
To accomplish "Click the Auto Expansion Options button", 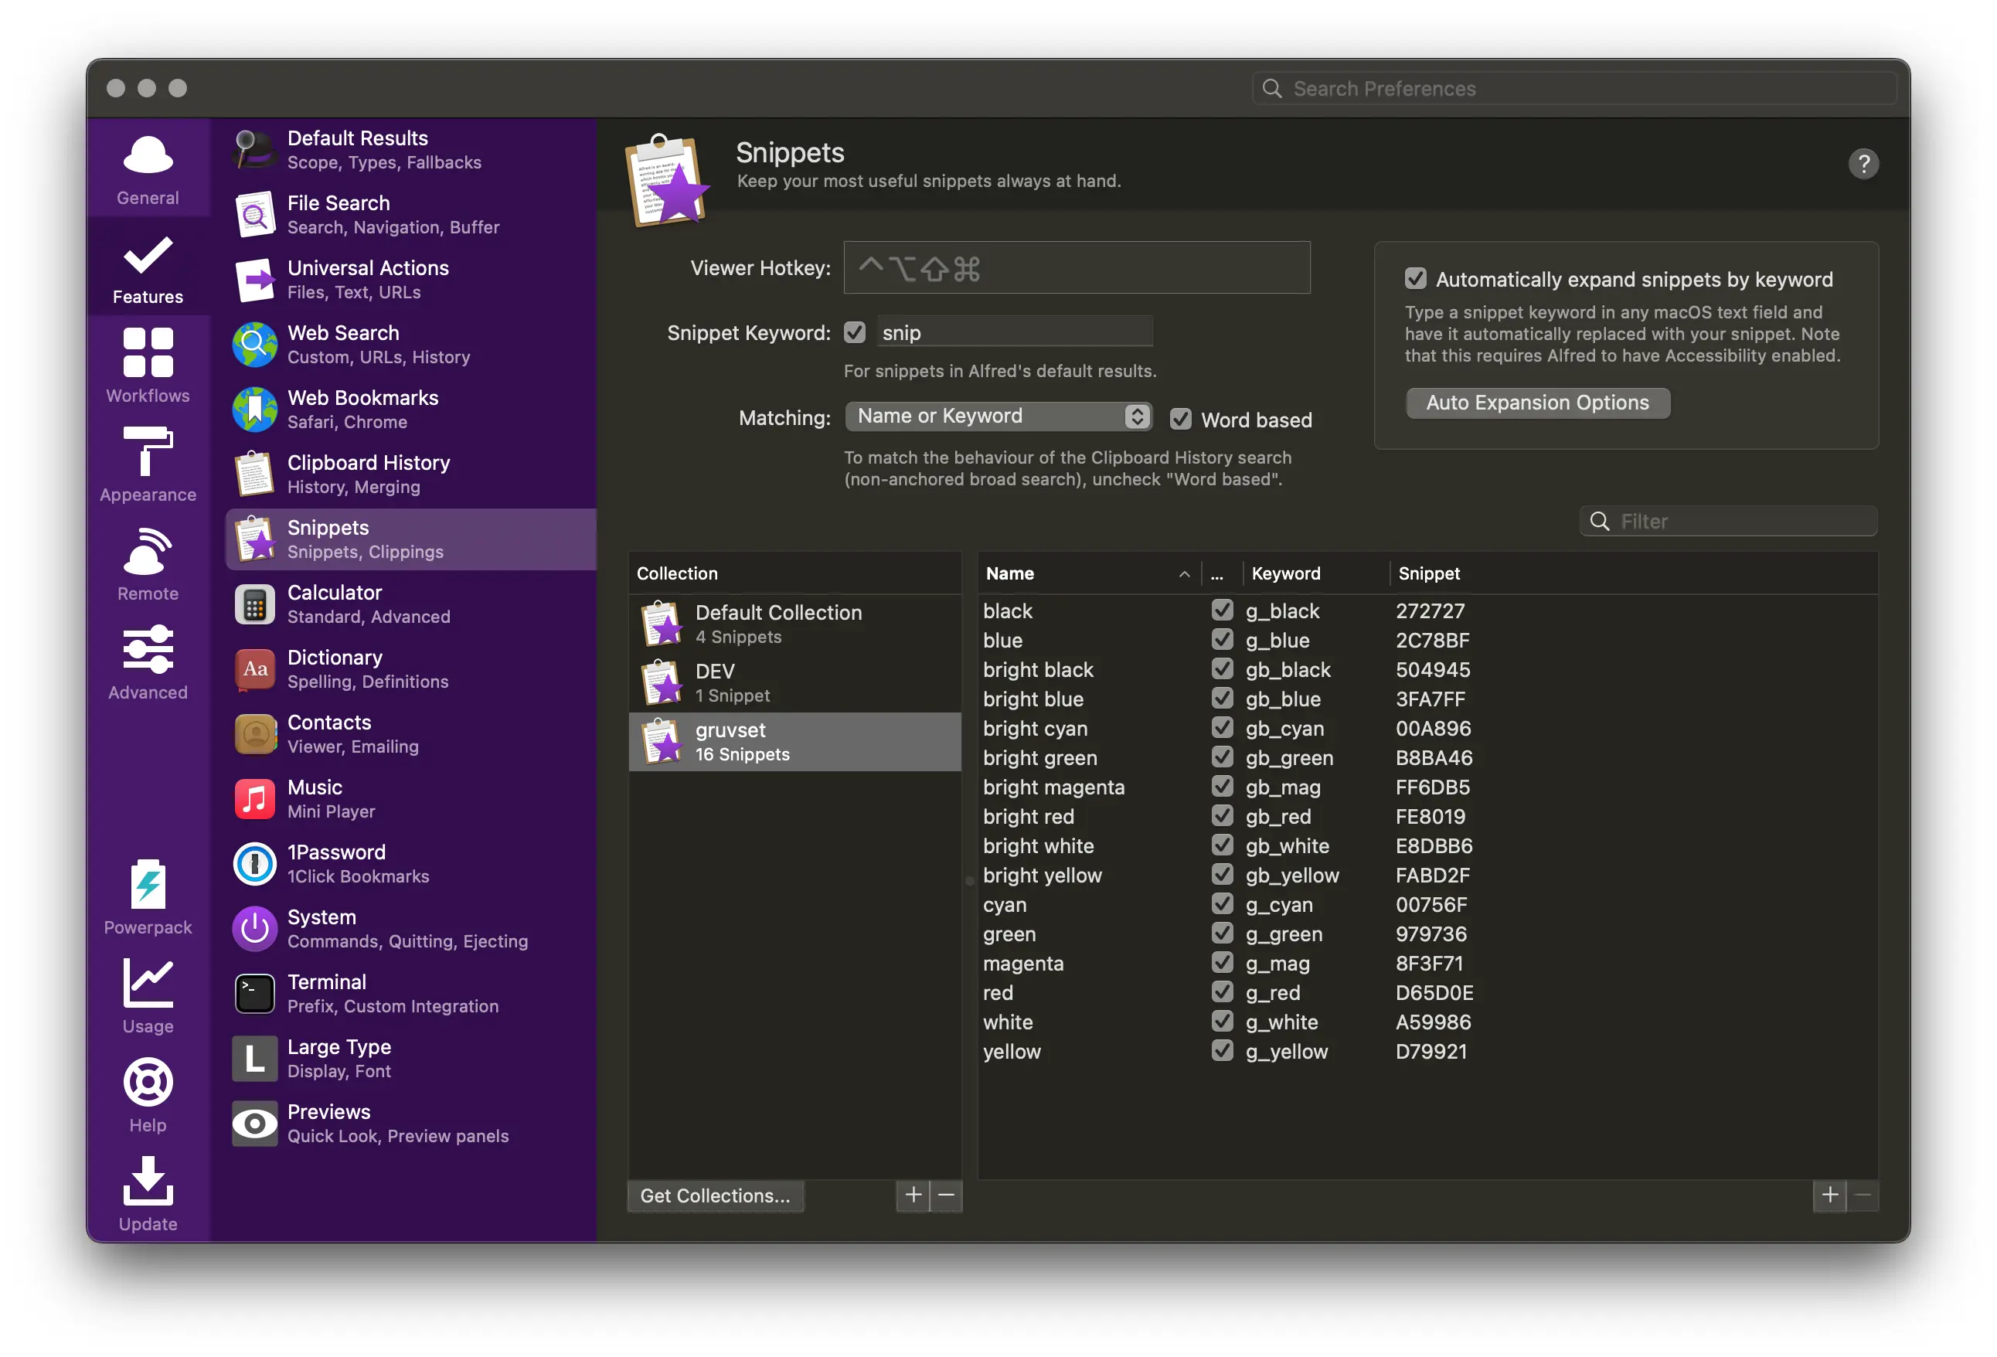I will point(1537,402).
